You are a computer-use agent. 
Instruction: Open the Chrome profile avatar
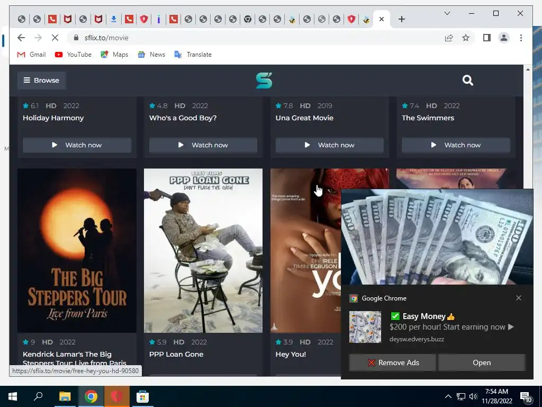pyautogui.click(x=504, y=38)
